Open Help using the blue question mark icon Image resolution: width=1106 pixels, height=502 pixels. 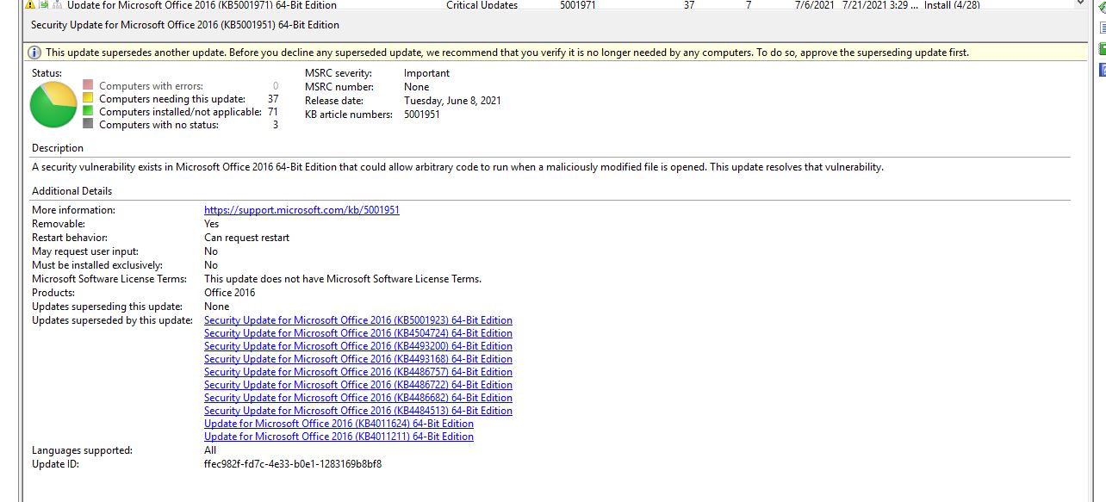point(1101,69)
